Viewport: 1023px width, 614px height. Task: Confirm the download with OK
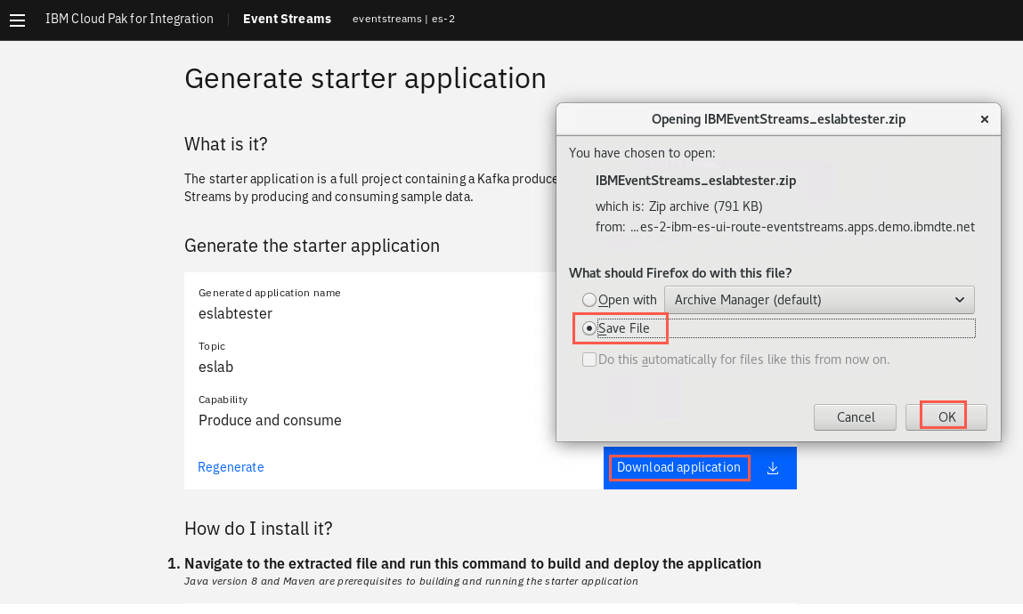pyautogui.click(x=946, y=417)
